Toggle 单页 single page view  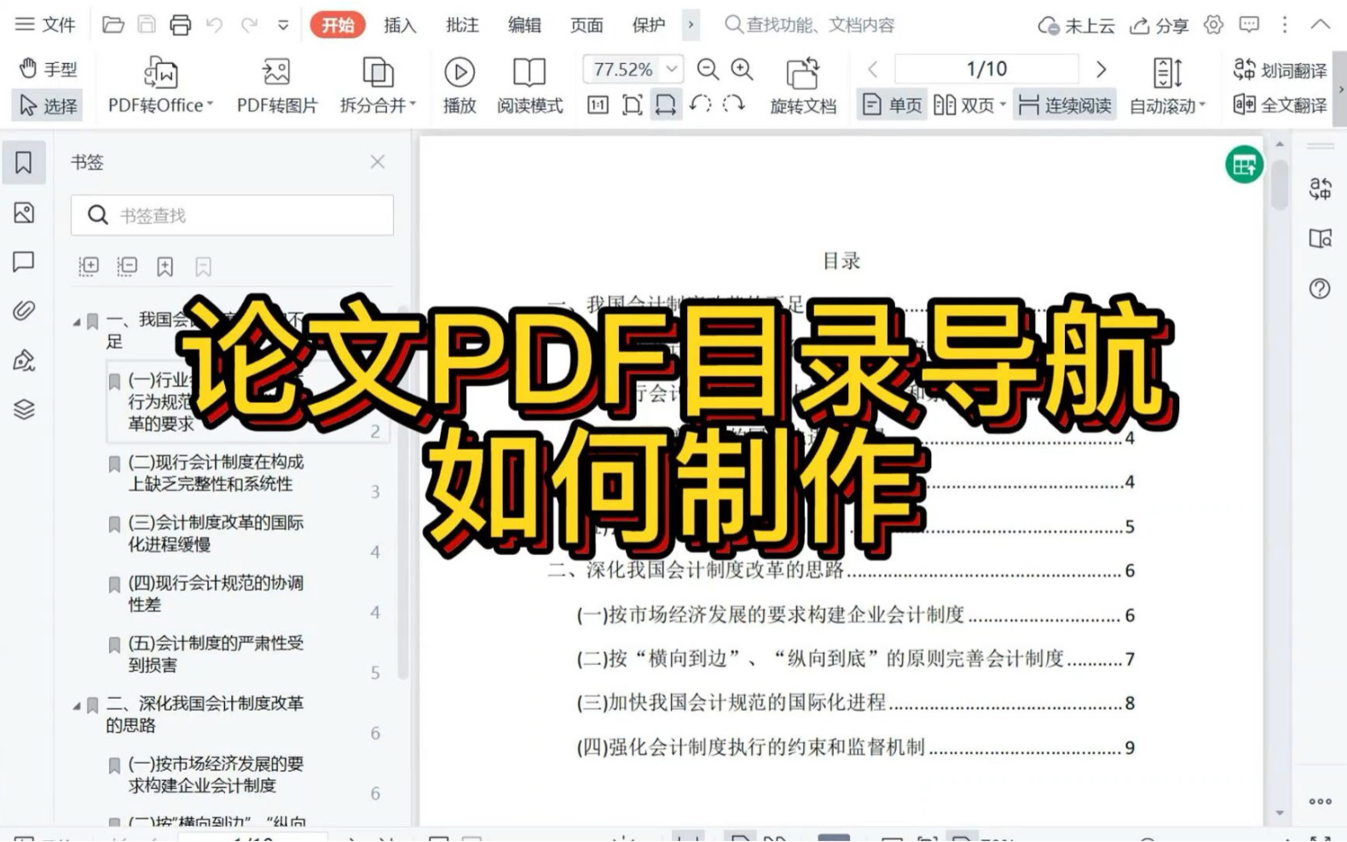coord(893,105)
